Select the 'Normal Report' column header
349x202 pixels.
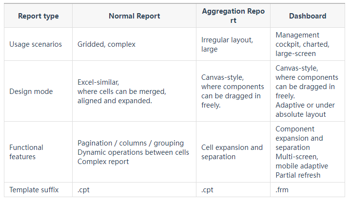(134, 16)
